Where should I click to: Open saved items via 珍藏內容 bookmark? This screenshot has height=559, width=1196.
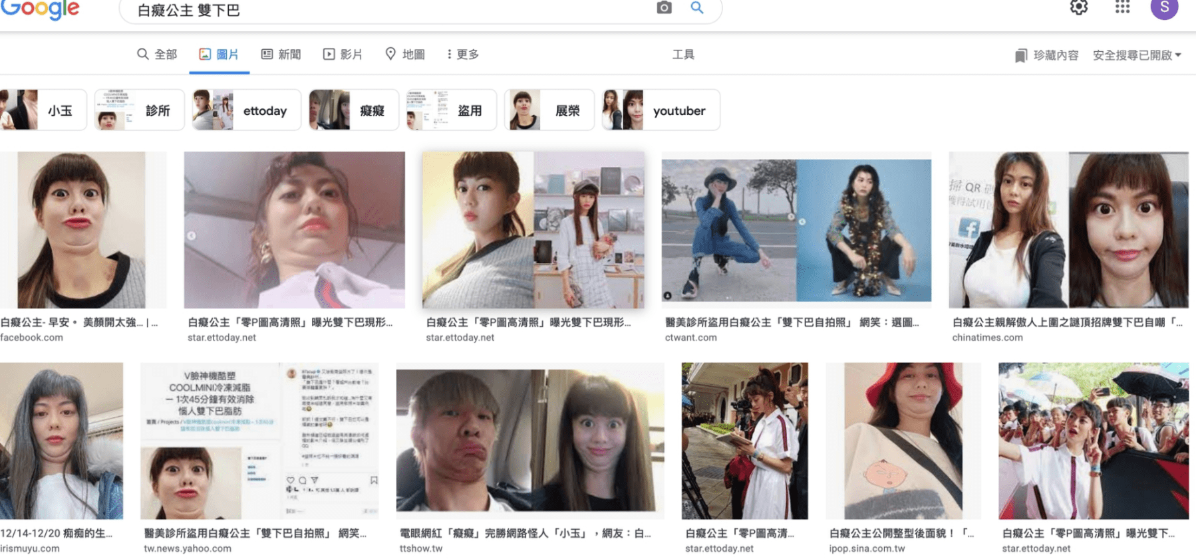click(1046, 55)
